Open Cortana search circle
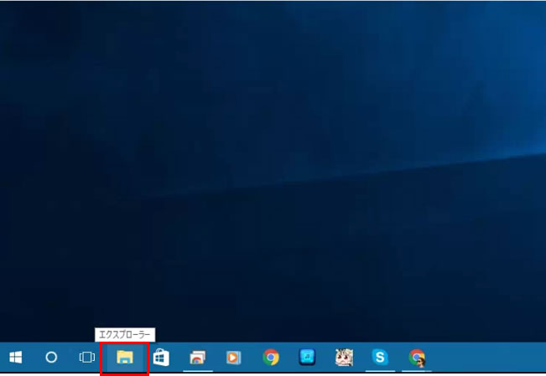The height and width of the screenshot is (376, 546). 51,357
